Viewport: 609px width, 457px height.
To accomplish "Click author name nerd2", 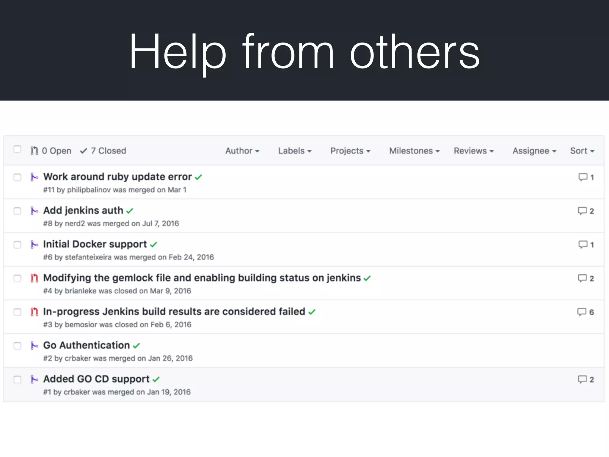I will pyautogui.click(x=75, y=223).
